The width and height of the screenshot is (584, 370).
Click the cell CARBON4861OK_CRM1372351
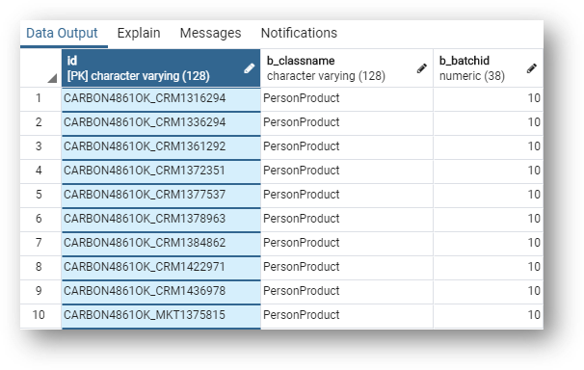pos(161,172)
